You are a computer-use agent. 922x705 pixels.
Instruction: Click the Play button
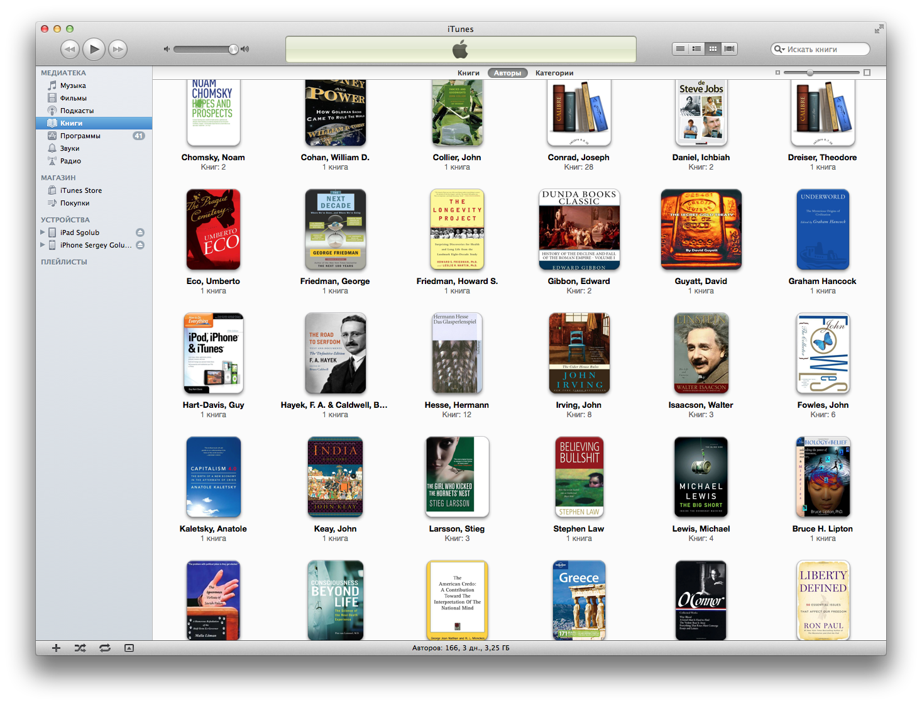click(94, 48)
